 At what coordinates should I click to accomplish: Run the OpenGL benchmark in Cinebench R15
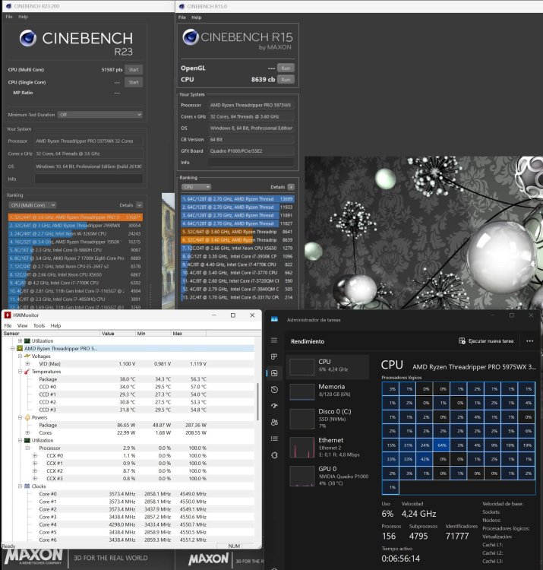click(286, 68)
